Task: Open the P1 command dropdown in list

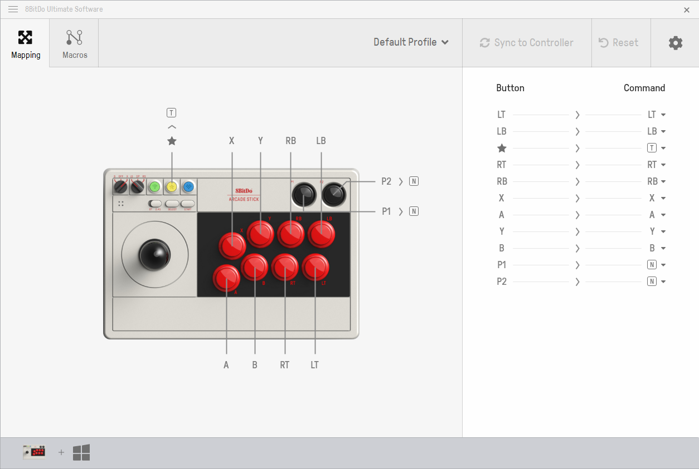Action: (x=657, y=265)
